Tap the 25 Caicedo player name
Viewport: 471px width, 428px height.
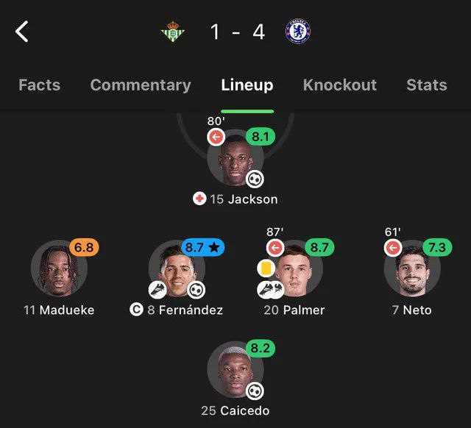tap(235, 410)
